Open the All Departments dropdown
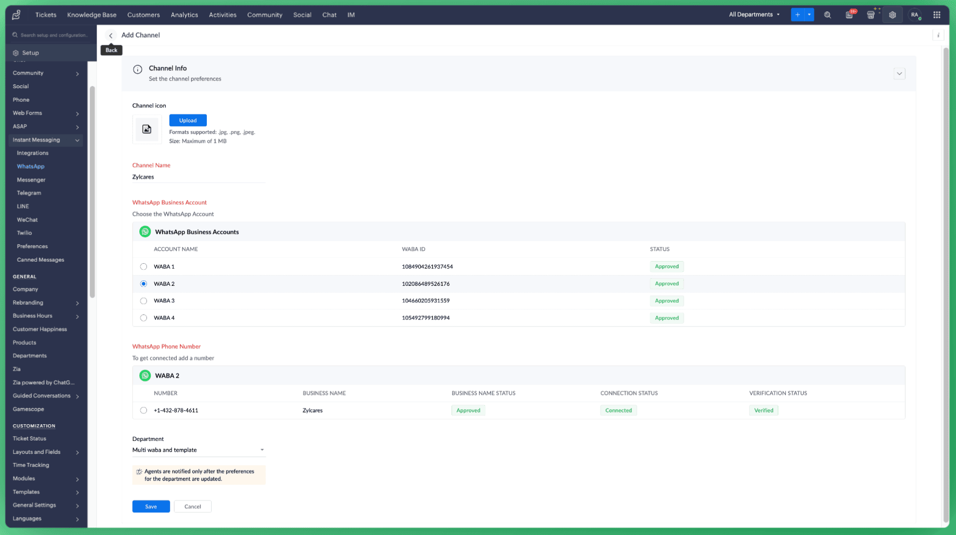 click(x=755, y=15)
